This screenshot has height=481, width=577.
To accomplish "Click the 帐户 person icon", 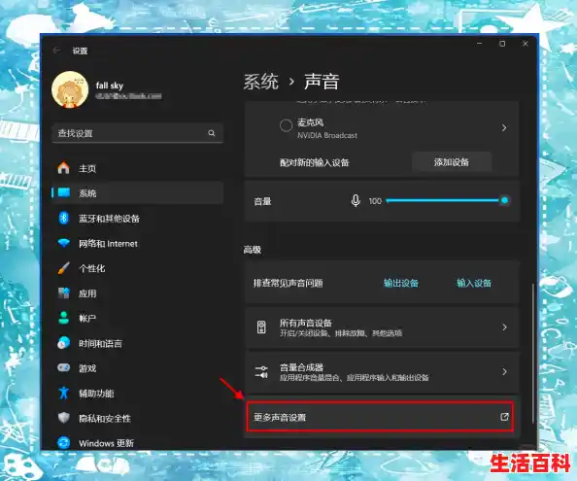I will tap(64, 318).
